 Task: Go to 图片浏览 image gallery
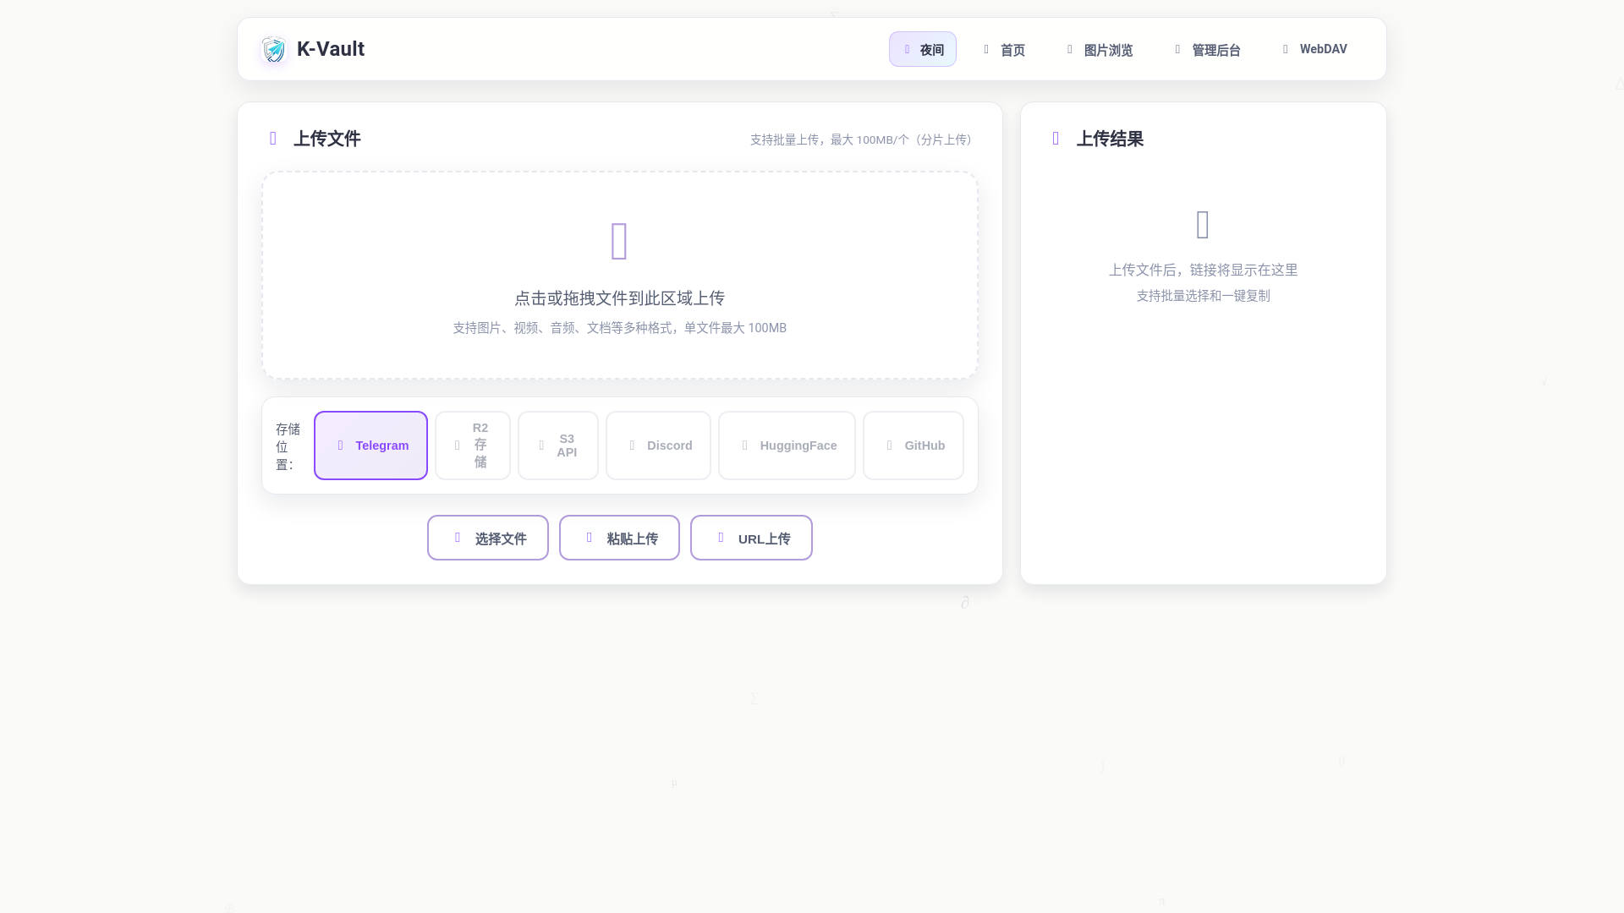click(1100, 49)
